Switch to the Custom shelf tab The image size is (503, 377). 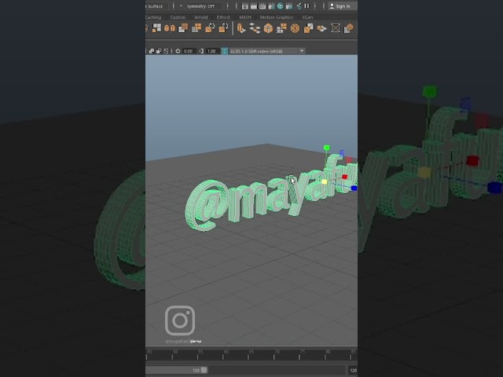178,17
